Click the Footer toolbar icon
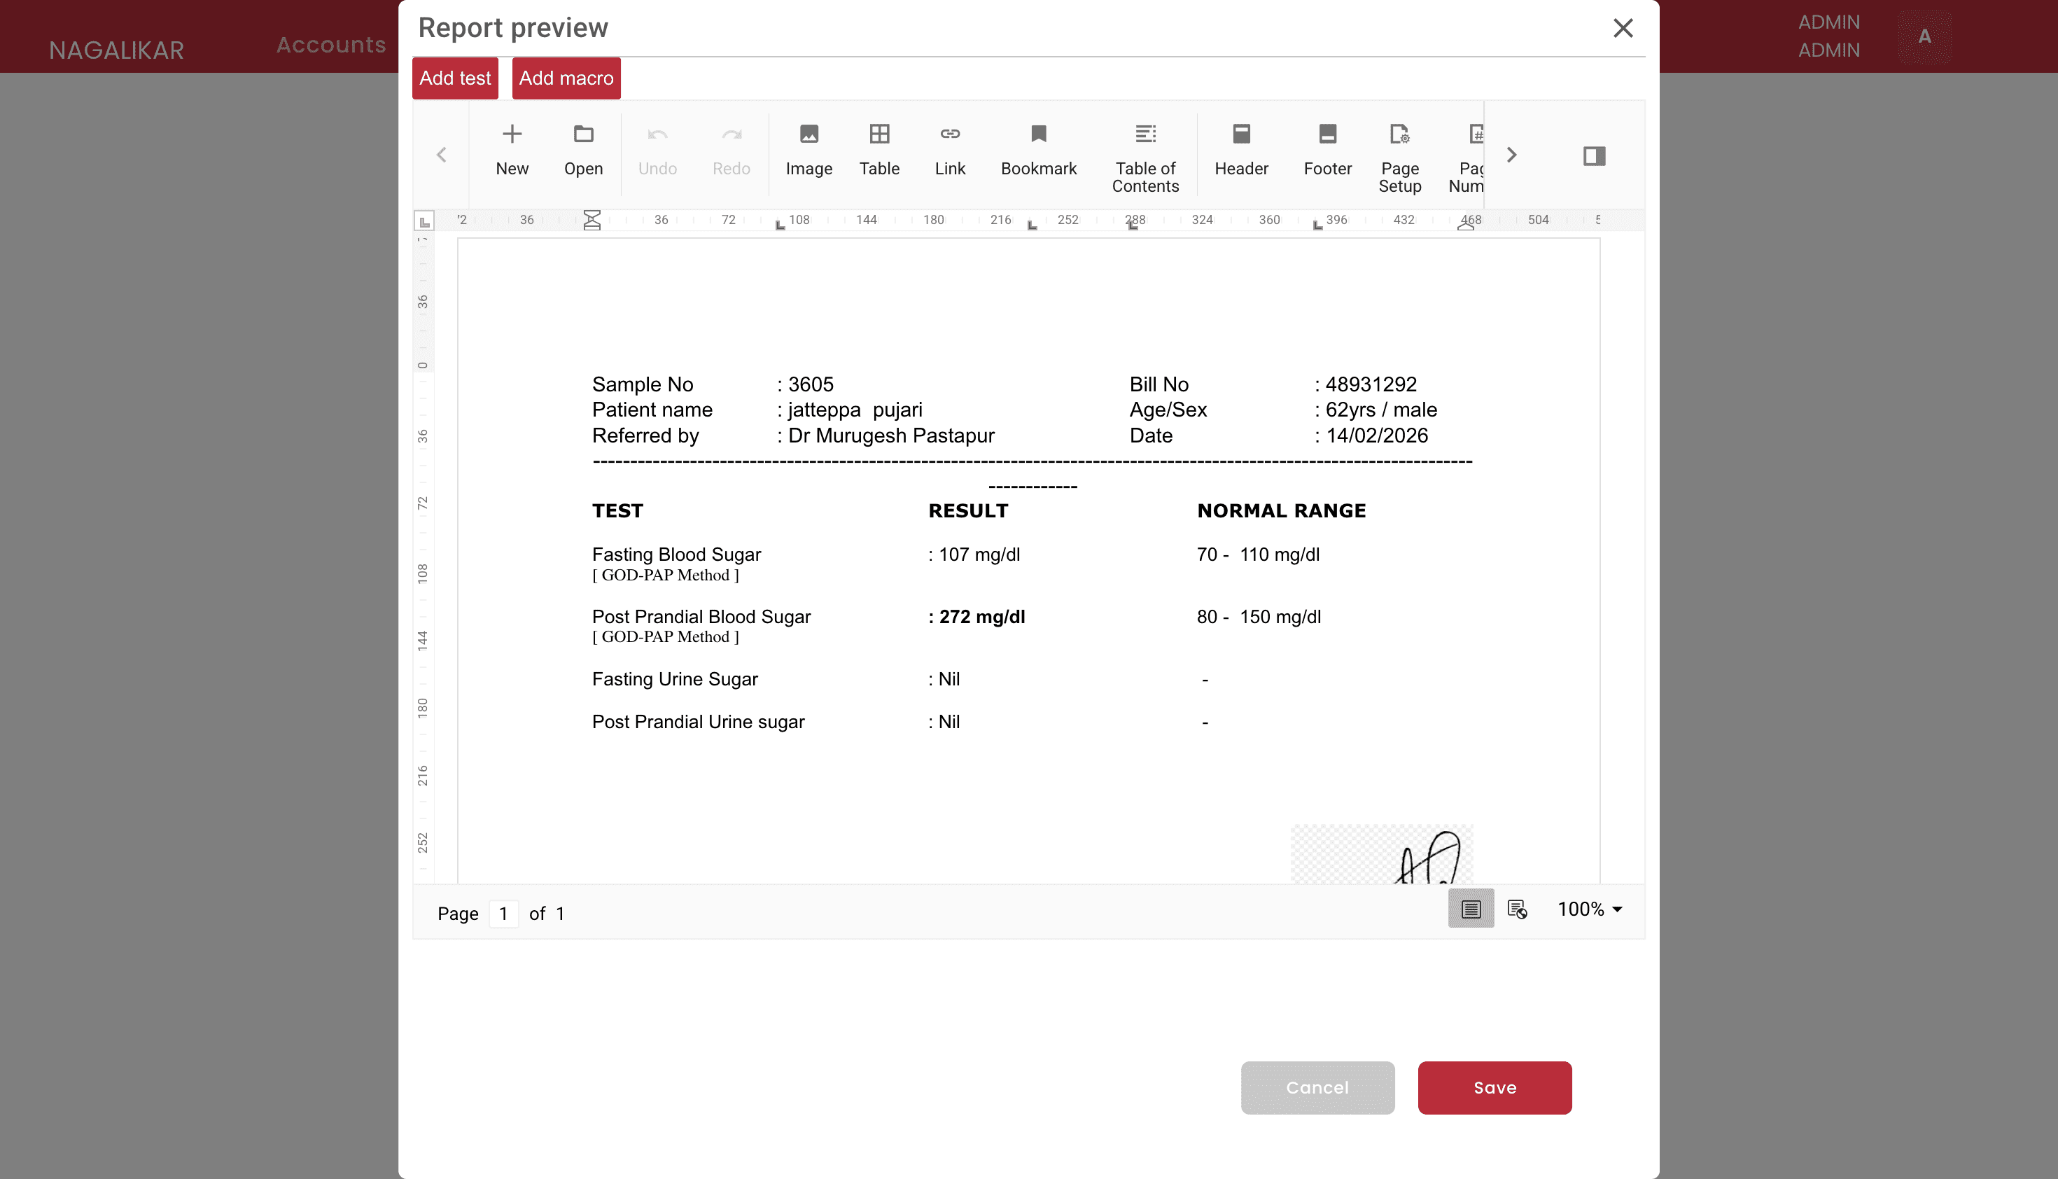 coord(1327,134)
